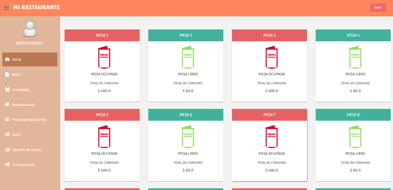Click the red menu icon in Mesa 1

coord(104,57)
